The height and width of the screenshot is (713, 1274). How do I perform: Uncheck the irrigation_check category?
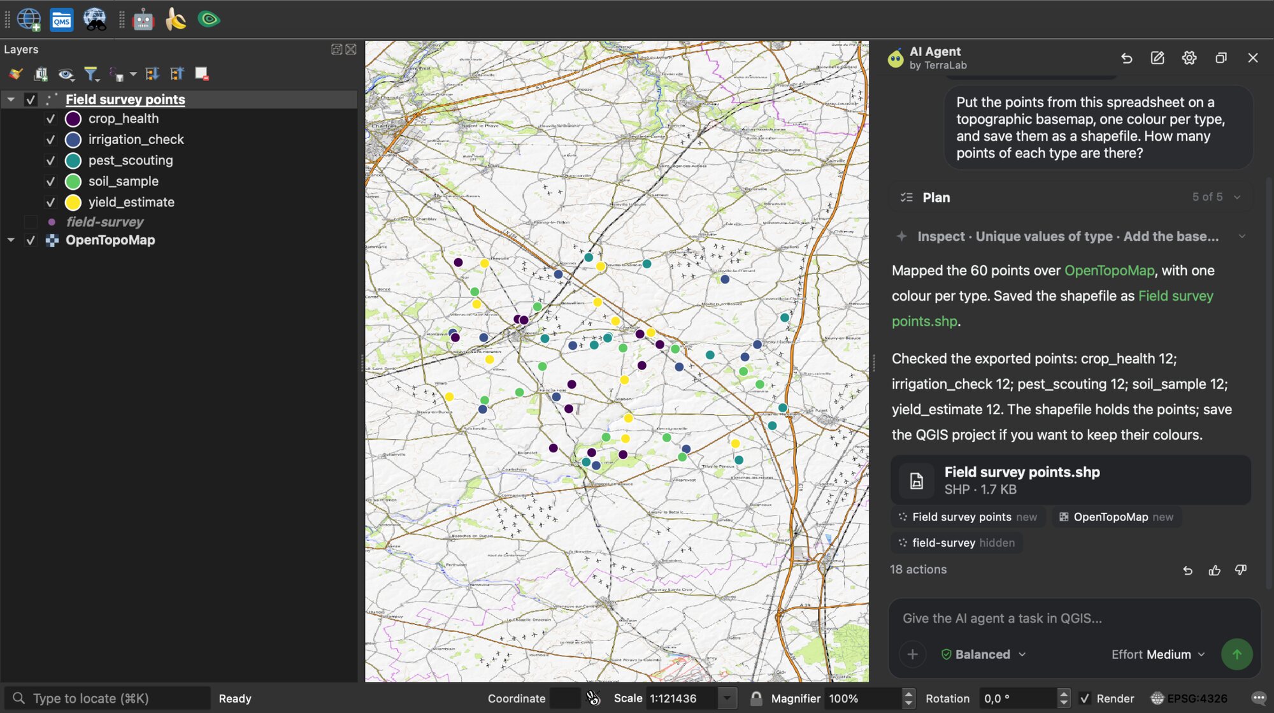tap(50, 140)
